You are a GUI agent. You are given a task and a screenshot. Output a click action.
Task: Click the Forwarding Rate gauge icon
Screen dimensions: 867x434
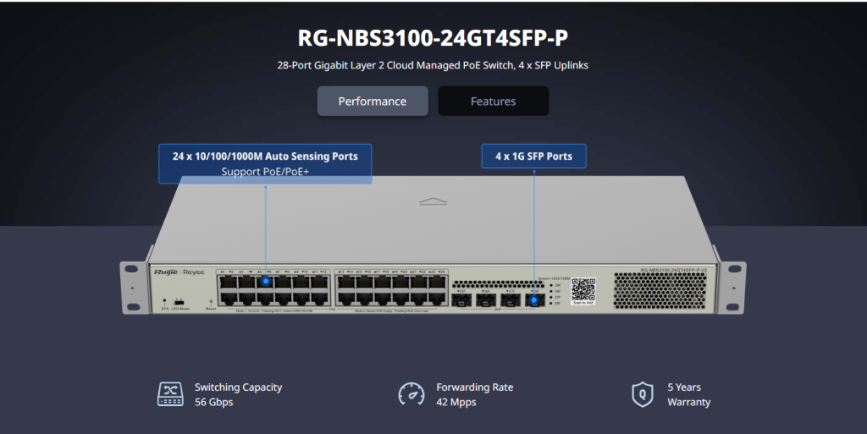tap(411, 394)
